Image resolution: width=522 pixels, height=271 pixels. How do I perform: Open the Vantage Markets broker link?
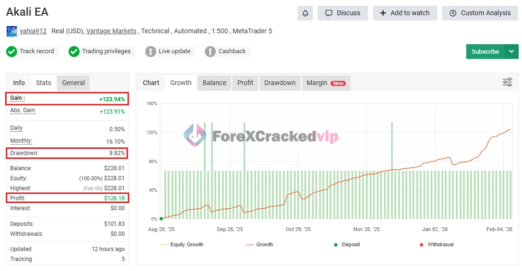coord(112,31)
